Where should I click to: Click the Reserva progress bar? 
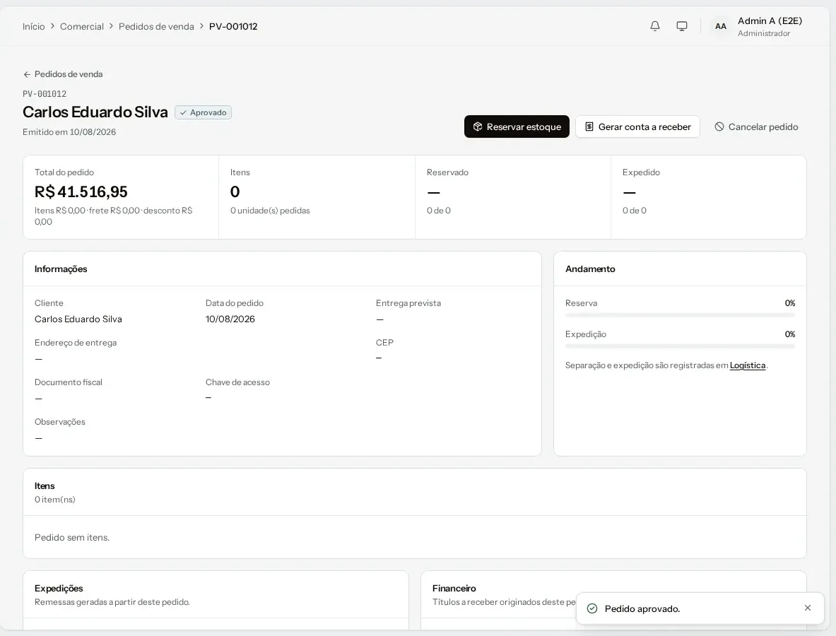click(x=680, y=315)
